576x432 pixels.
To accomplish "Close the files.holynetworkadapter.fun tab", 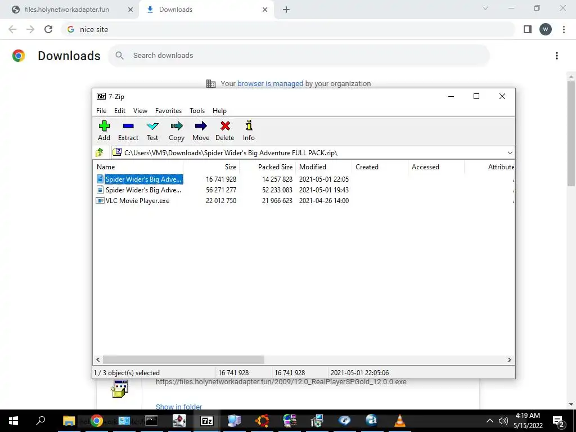I will click(130, 10).
